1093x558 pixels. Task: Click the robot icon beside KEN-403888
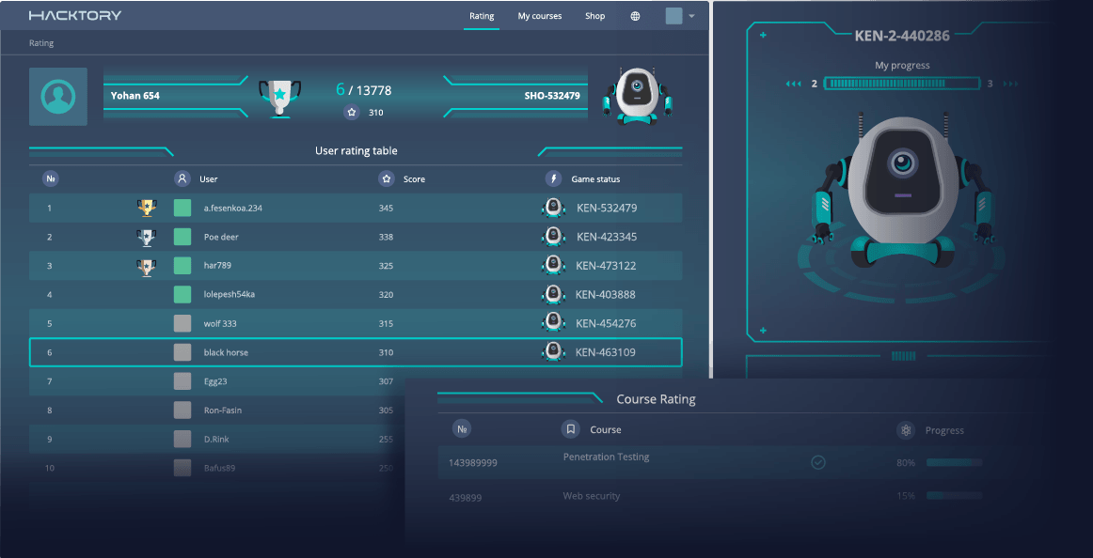coord(553,294)
